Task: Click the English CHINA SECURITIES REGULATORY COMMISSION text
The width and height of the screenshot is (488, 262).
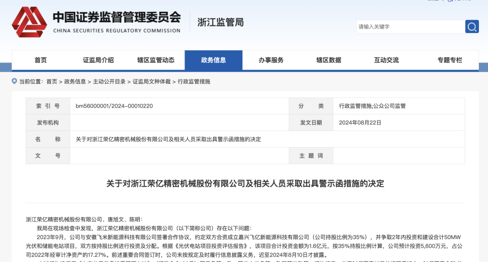Action: [x=117, y=31]
